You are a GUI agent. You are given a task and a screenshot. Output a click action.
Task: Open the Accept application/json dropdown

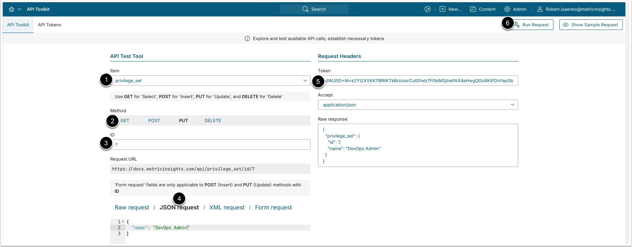512,105
